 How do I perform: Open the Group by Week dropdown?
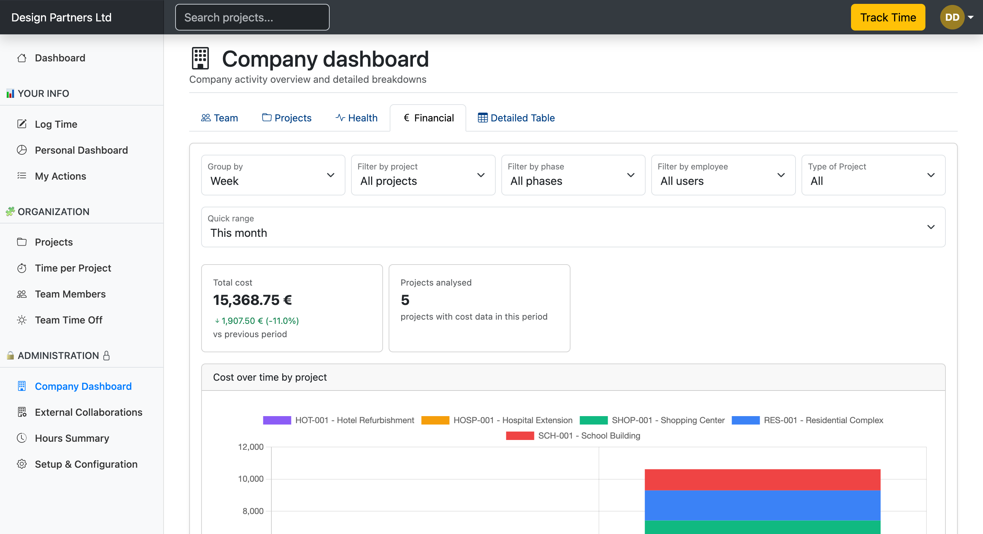point(273,175)
